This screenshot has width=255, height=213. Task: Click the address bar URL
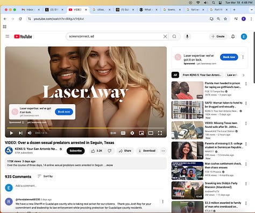coord(59,19)
